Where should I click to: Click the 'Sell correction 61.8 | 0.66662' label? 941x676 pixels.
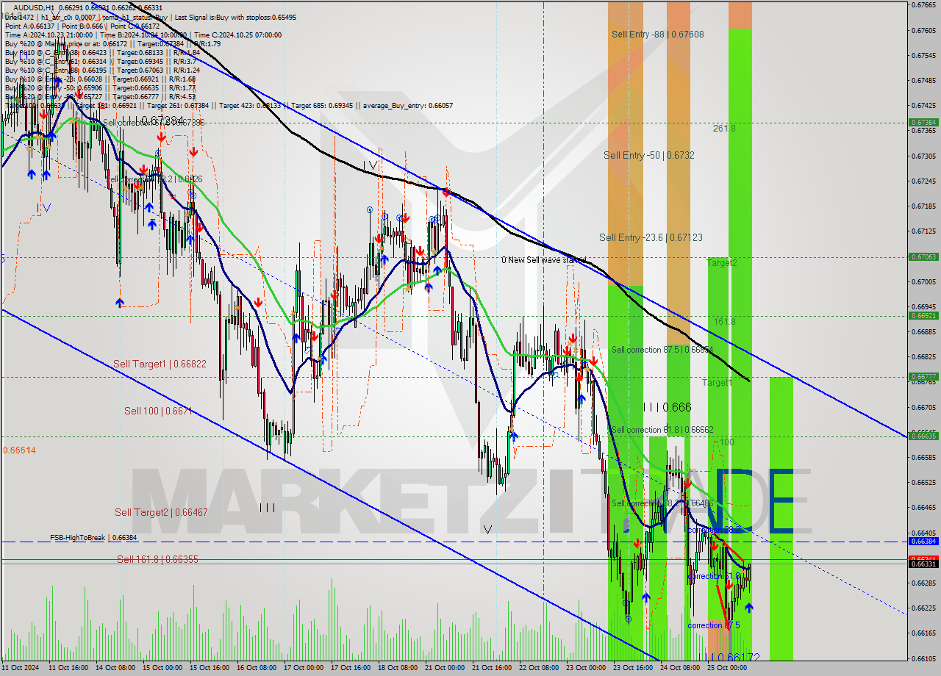[662, 430]
